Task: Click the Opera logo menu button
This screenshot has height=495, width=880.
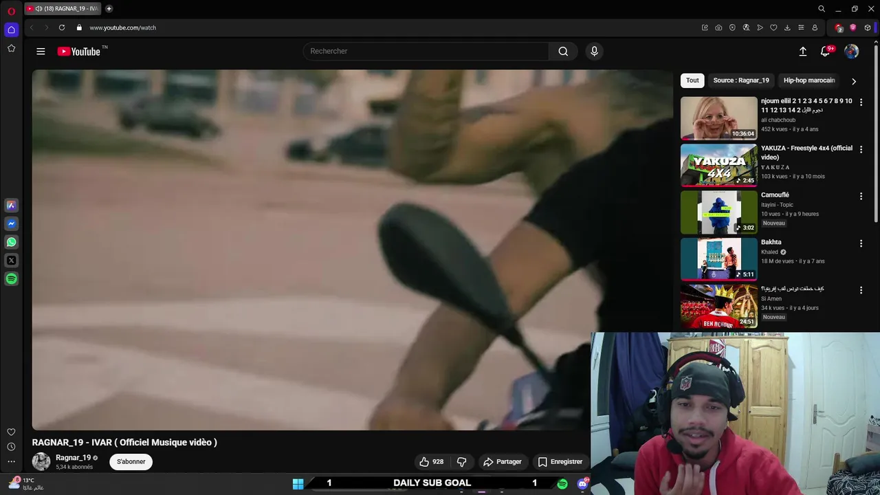Action: [x=11, y=10]
